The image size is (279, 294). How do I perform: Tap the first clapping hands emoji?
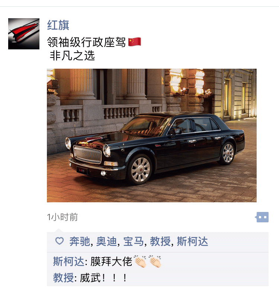pyautogui.click(x=140, y=261)
